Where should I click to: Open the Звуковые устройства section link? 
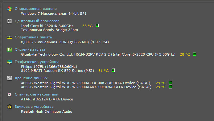pos(34,107)
